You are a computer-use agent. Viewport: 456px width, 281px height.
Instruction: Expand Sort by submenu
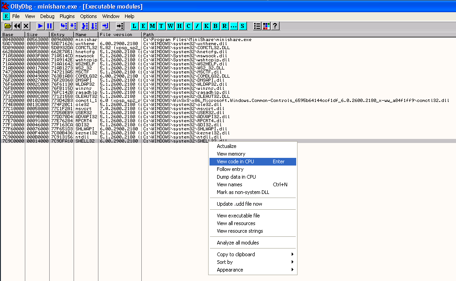(253, 262)
